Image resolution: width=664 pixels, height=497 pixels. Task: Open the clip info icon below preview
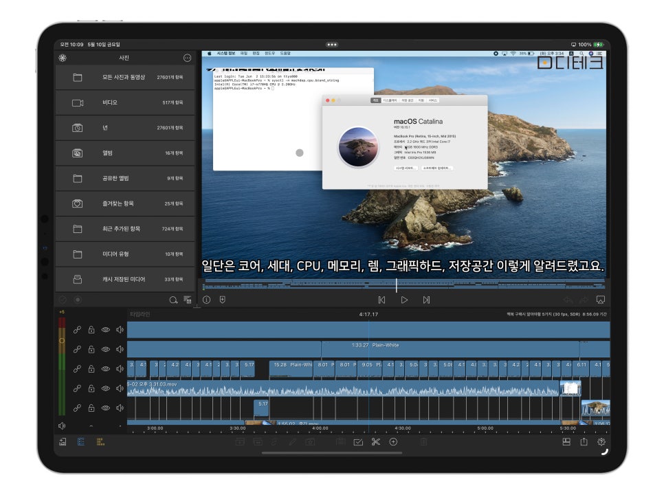point(207,300)
